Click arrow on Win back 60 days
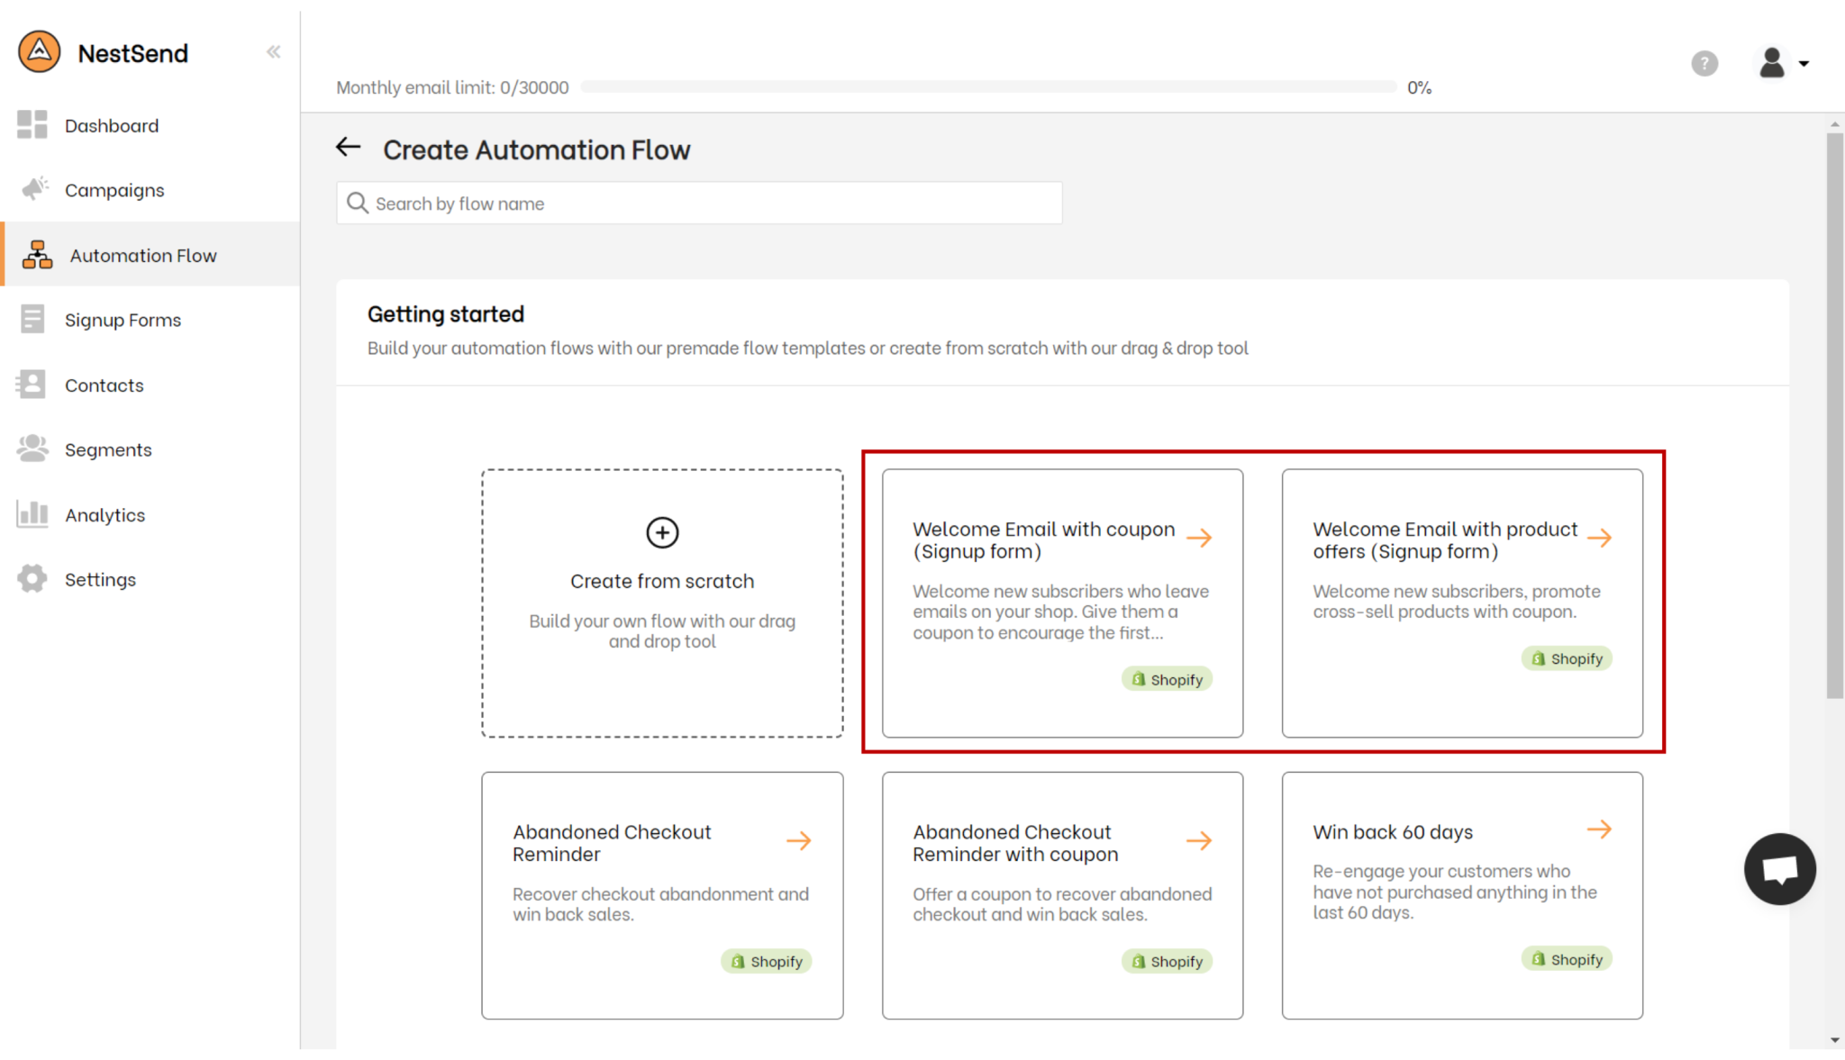The width and height of the screenshot is (1845, 1060). (1599, 829)
